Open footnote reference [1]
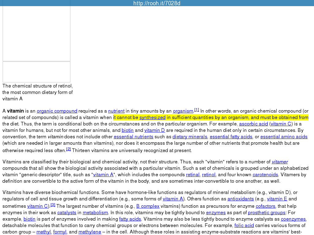This screenshot has height=235, width=314. coord(197,110)
